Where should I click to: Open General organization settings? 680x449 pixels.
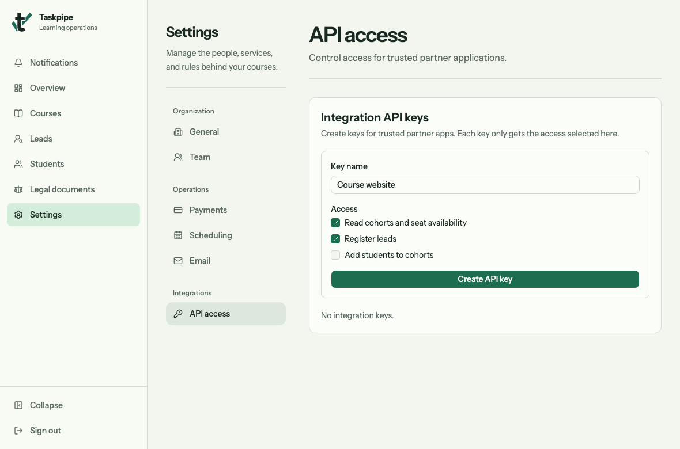point(225,132)
